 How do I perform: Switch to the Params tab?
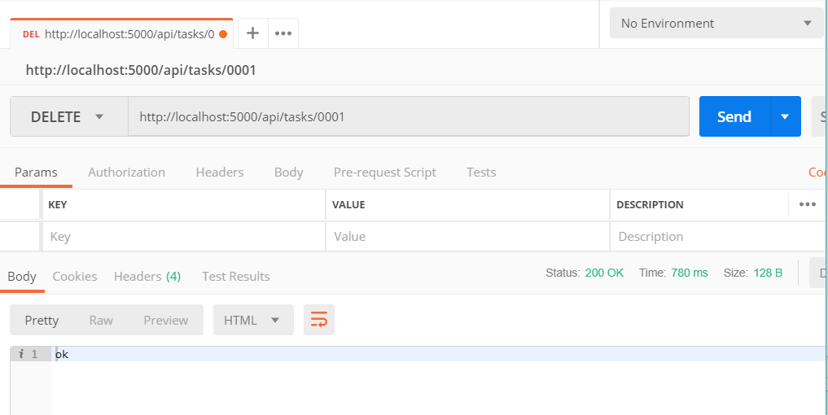click(36, 173)
